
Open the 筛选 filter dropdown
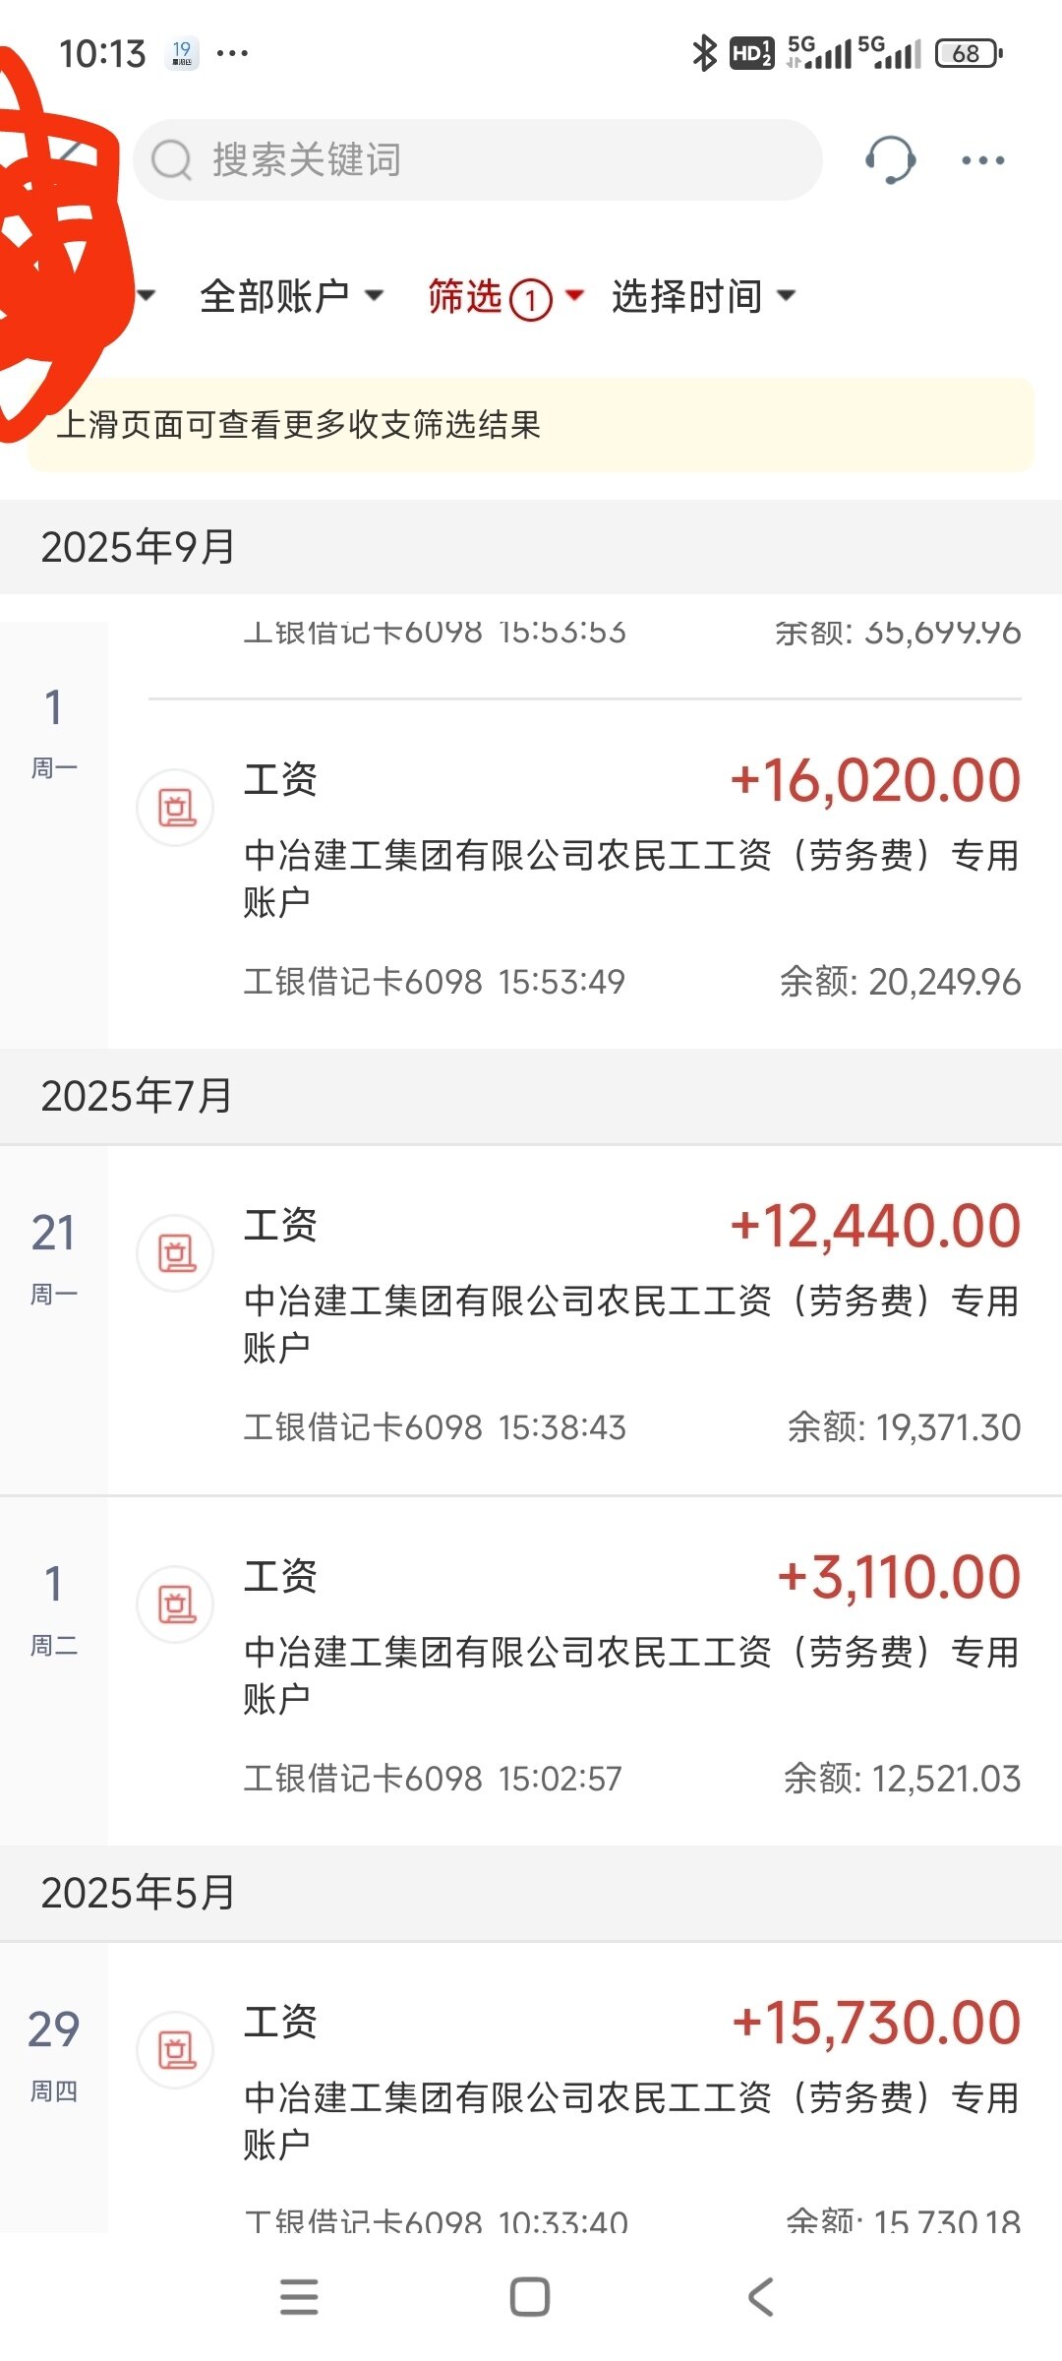click(x=504, y=296)
